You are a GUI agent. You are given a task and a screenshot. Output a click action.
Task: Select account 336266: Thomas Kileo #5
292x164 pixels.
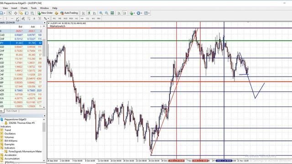pyautogui.click(x=21, y=123)
